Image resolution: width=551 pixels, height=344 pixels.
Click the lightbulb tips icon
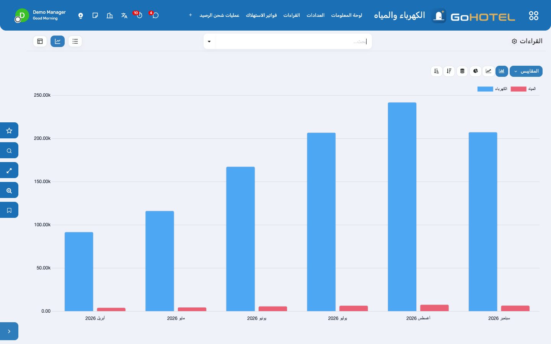pyautogui.click(x=81, y=16)
